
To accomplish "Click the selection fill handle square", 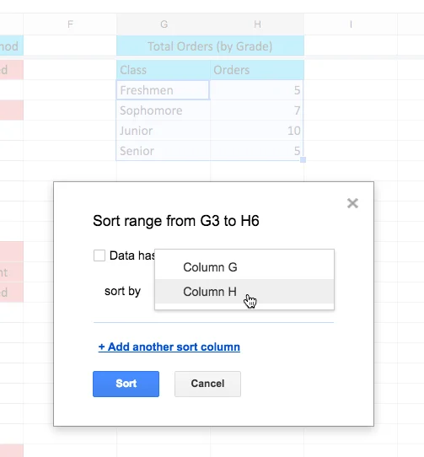I will (303, 159).
